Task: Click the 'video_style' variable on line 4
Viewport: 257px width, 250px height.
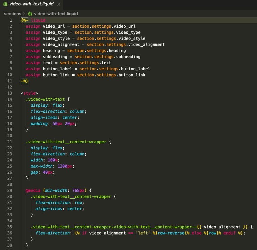Action: [56, 39]
